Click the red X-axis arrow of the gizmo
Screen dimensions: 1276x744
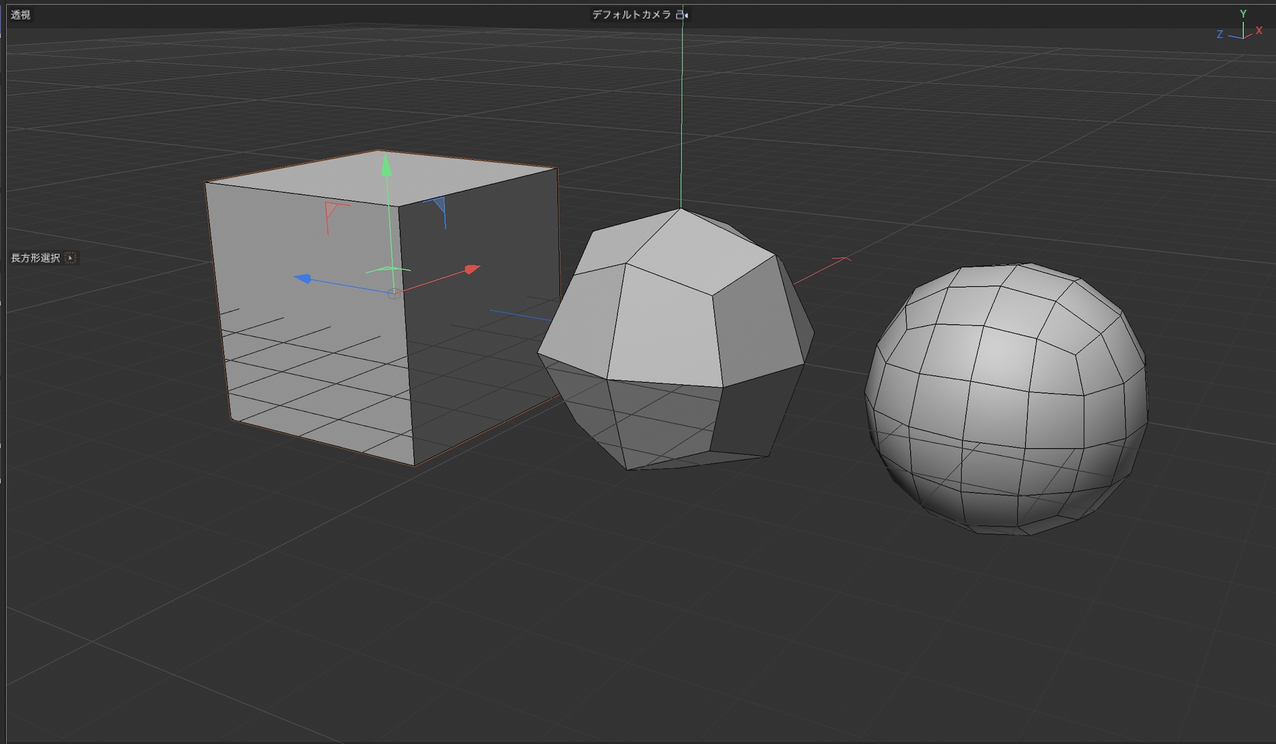(472, 269)
